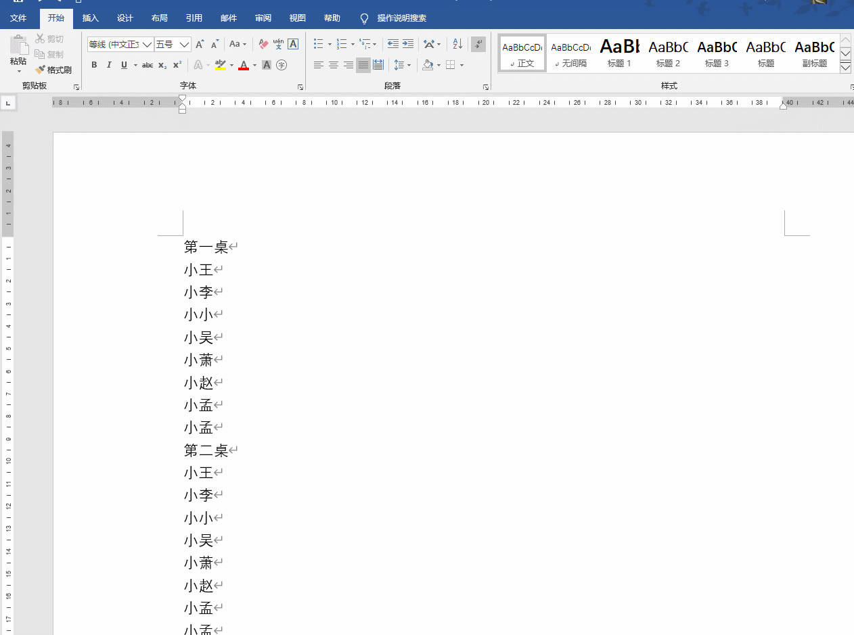Open the phonetic guide (wén) tool
The image size is (854, 635).
(x=278, y=45)
